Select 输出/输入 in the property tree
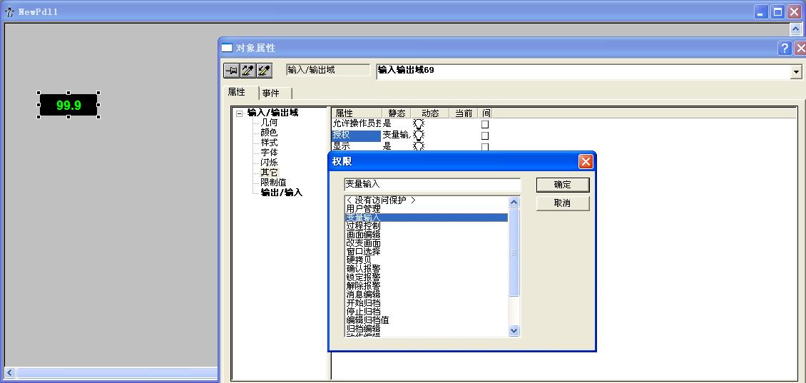The height and width of the screenshot is (383, 806). click(x=282, y=193)
